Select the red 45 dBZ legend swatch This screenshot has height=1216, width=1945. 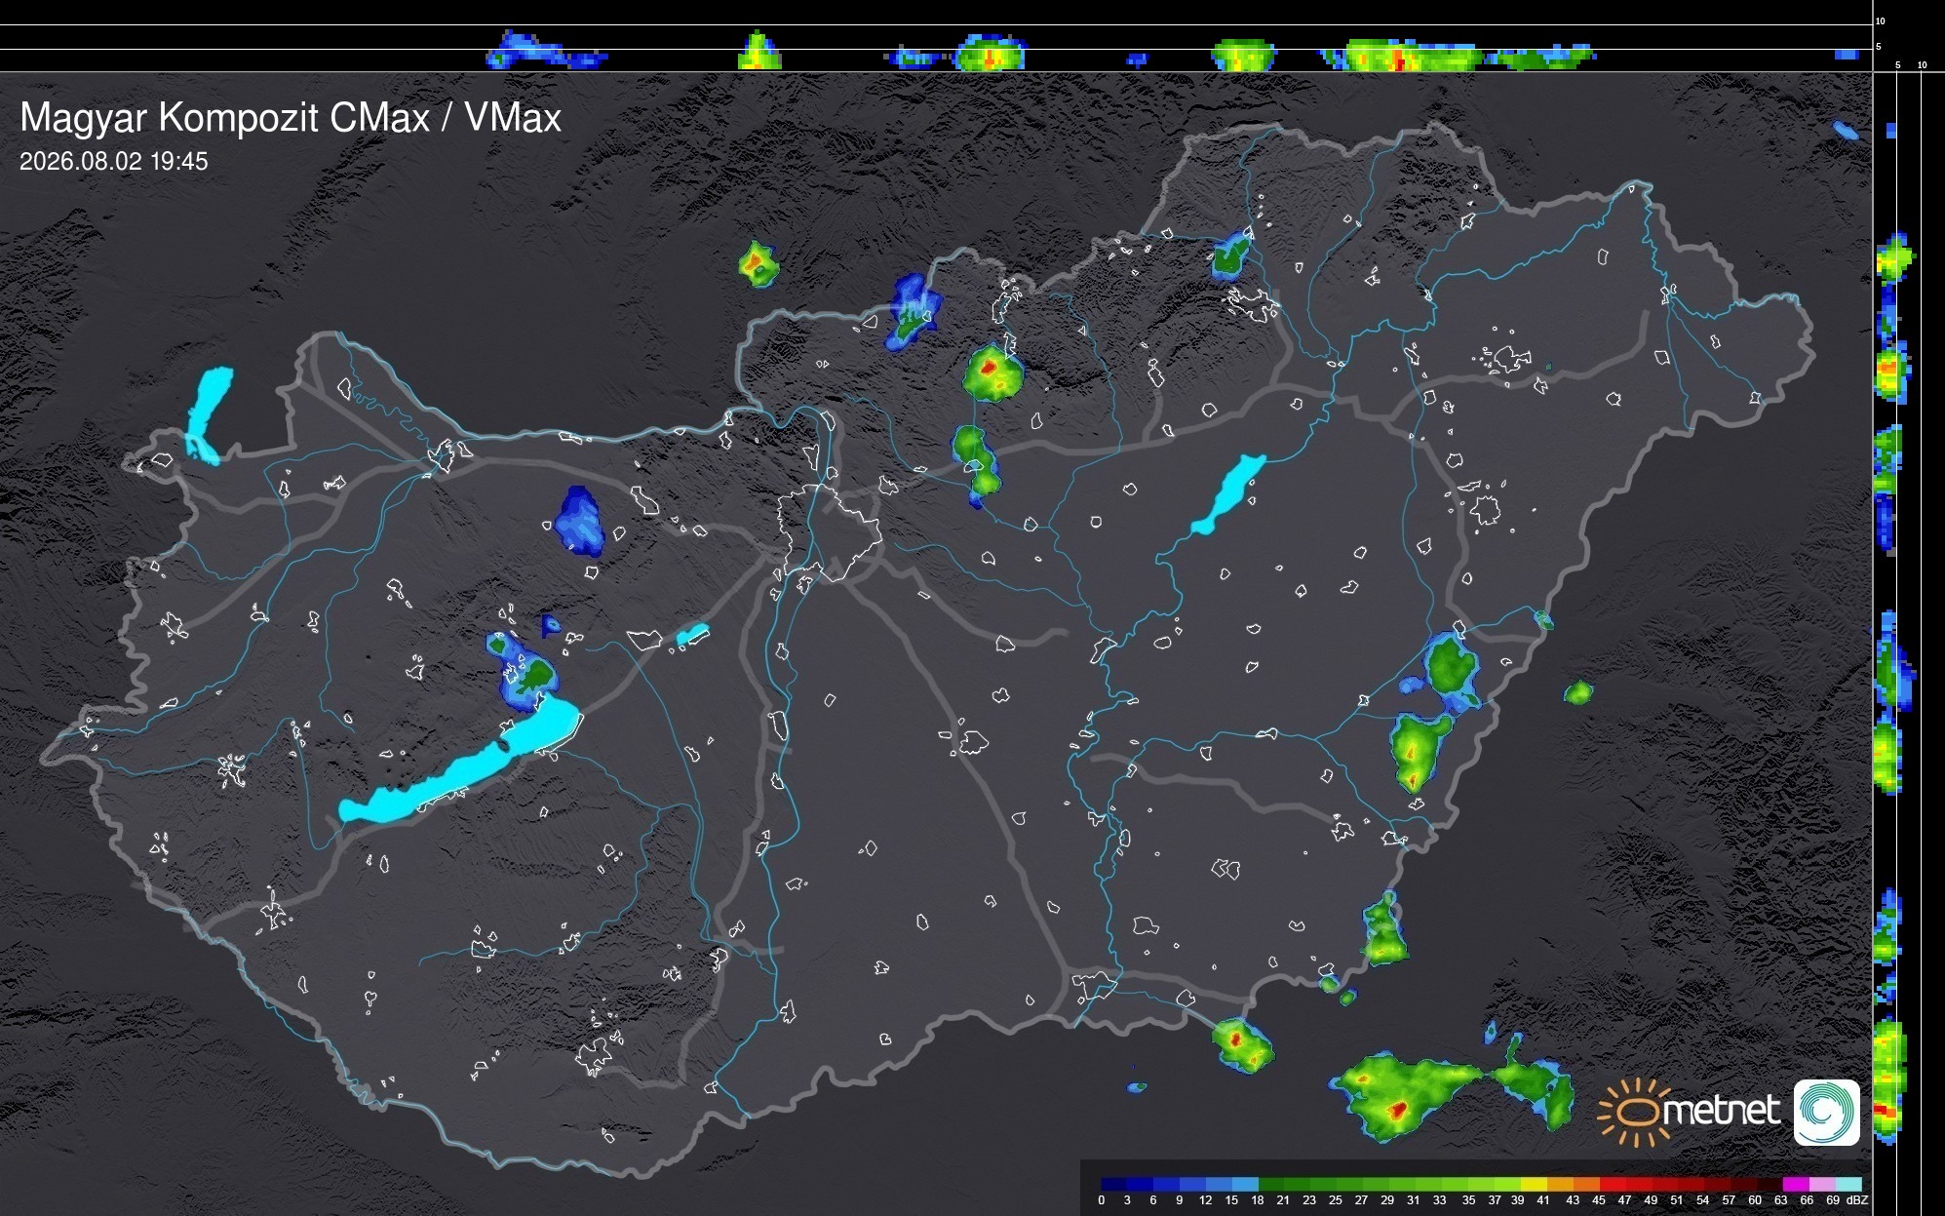[1613, 1184]
